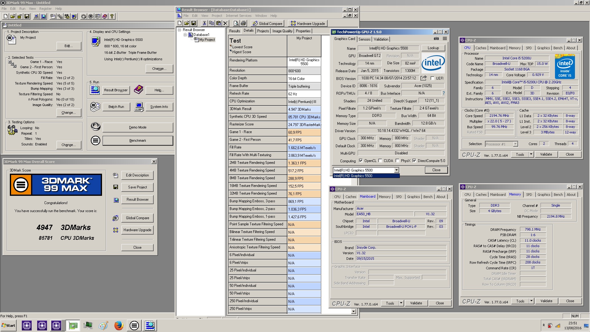Click the Bus Interface question mark in GPU-Z
The width and height of the screenshot is (590, 332).
coord(443,93)
